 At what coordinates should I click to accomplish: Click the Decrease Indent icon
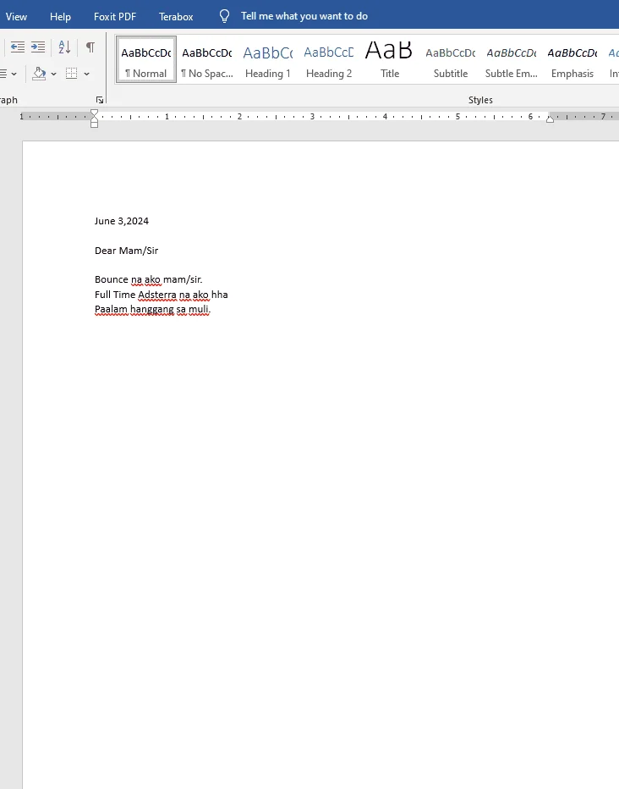(x=18, y=47)
